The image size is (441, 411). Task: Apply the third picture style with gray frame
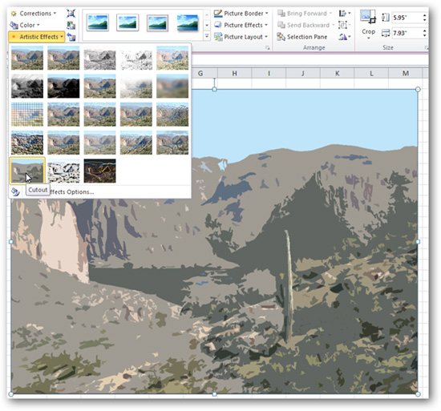point(157,22)
